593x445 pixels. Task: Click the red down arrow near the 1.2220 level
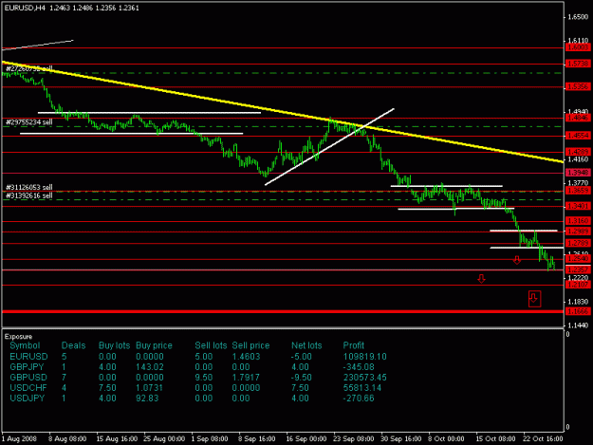pos(481,279)
